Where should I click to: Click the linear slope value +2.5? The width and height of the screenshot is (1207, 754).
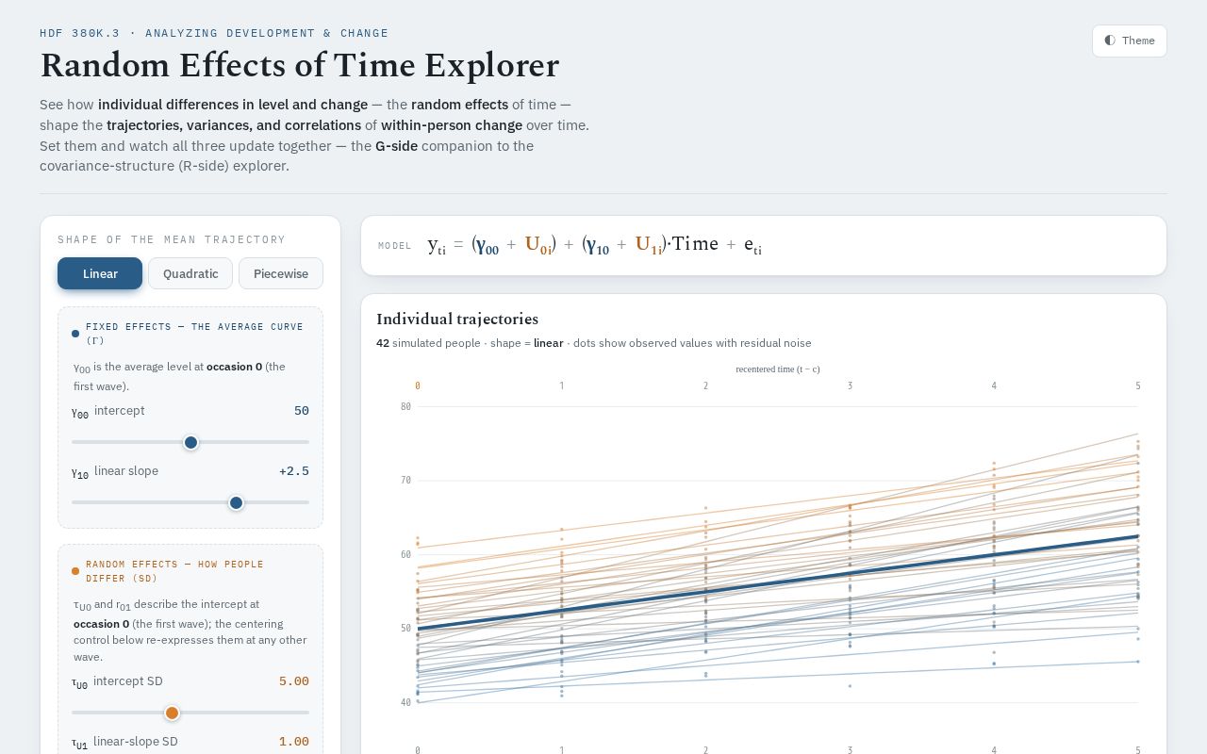click(x=294, y=471)
